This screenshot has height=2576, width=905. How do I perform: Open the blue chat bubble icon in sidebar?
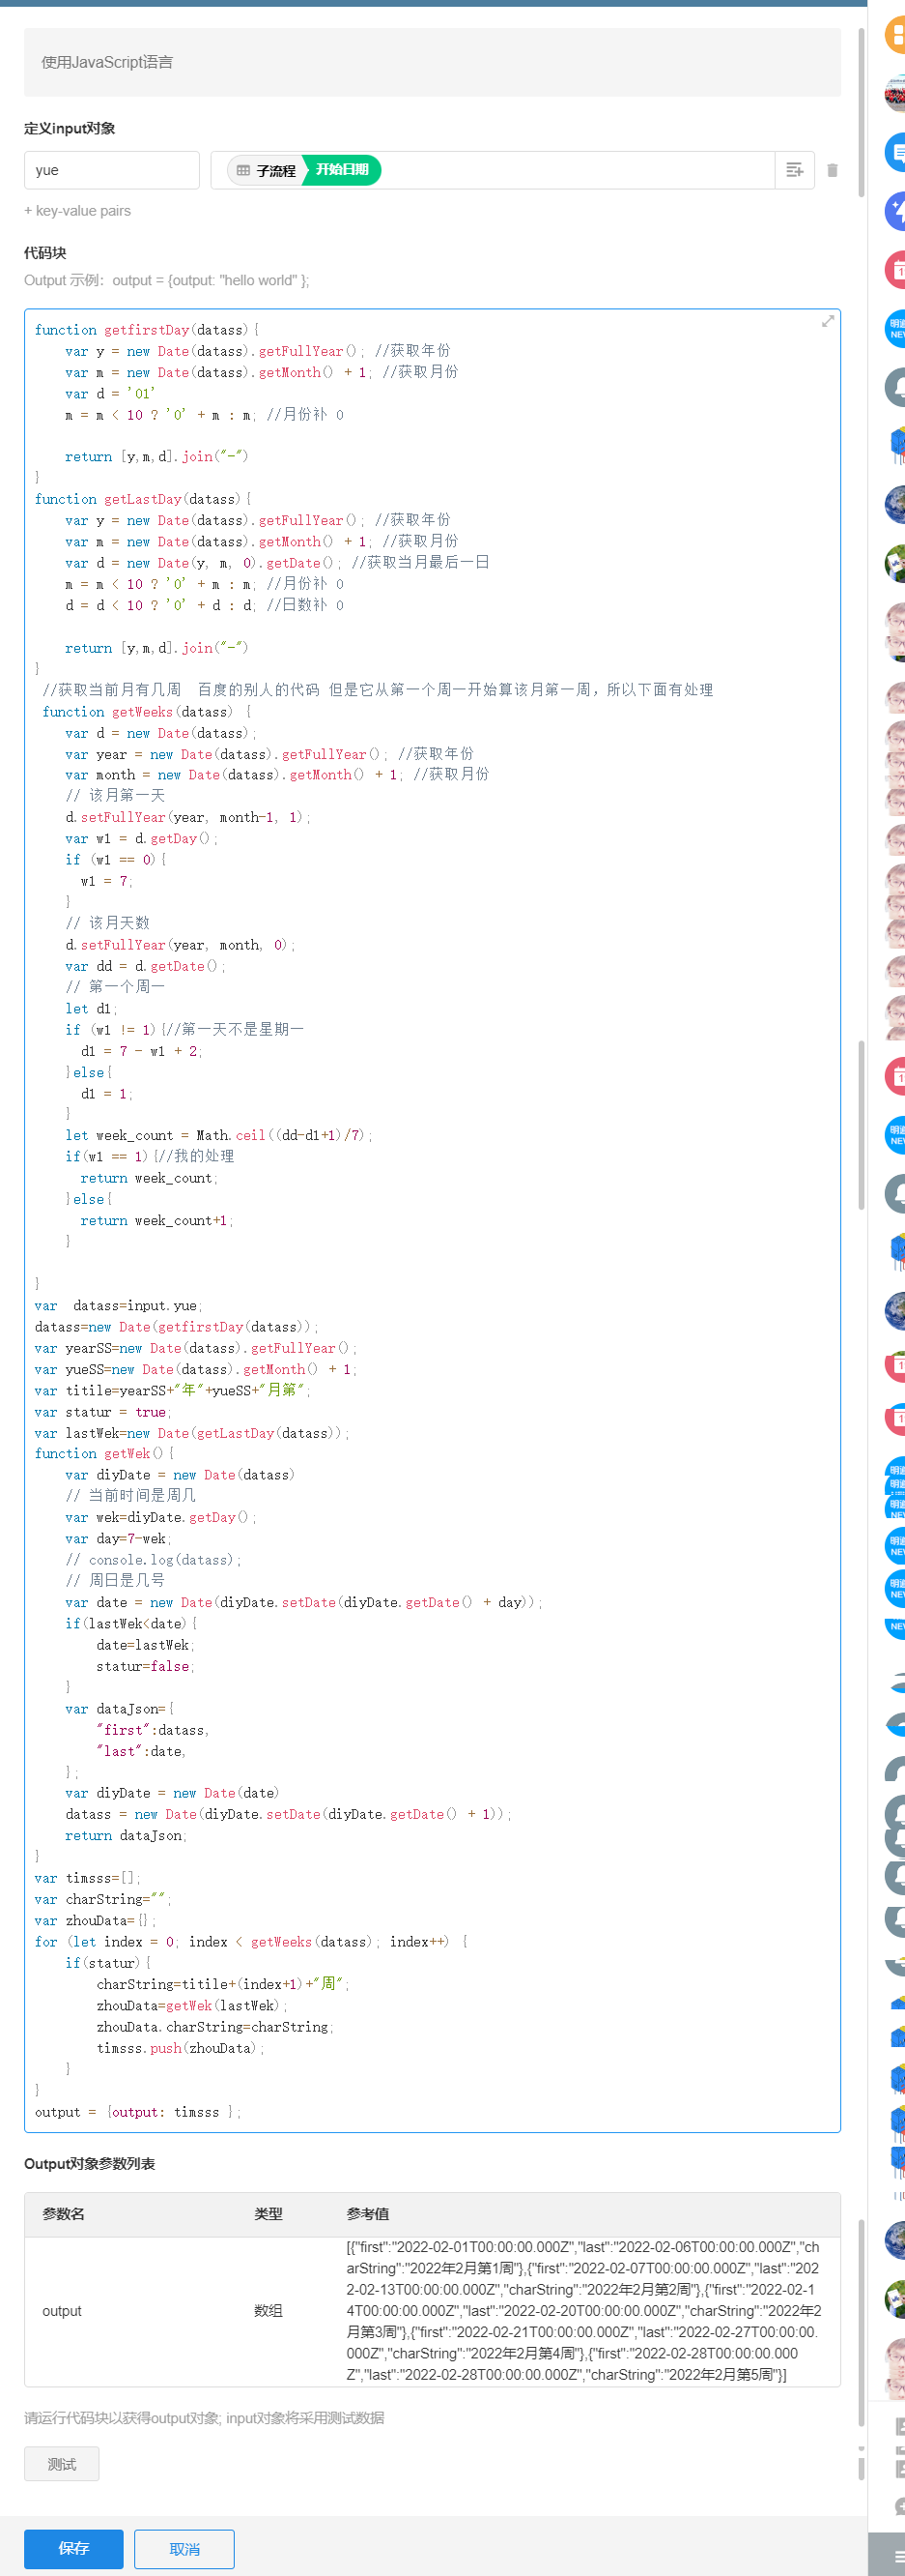895,153
